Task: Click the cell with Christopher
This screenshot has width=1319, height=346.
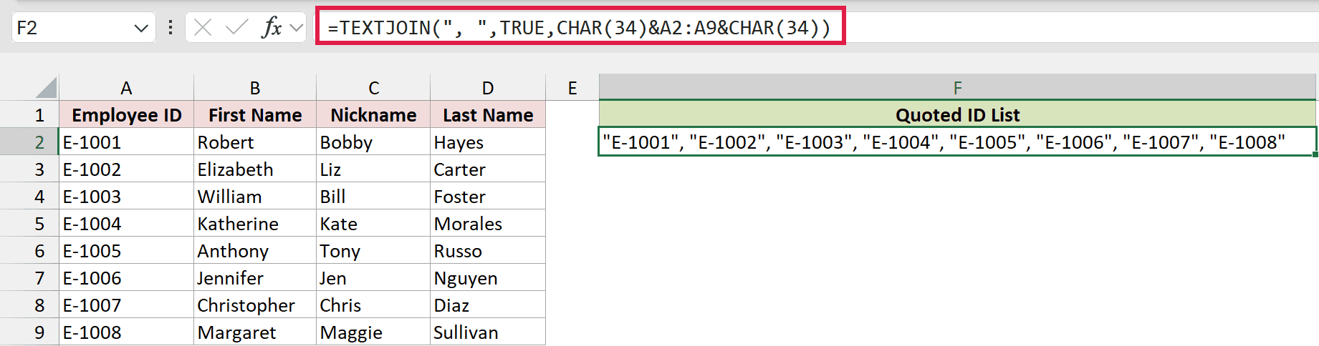Action: click(255, 305)
